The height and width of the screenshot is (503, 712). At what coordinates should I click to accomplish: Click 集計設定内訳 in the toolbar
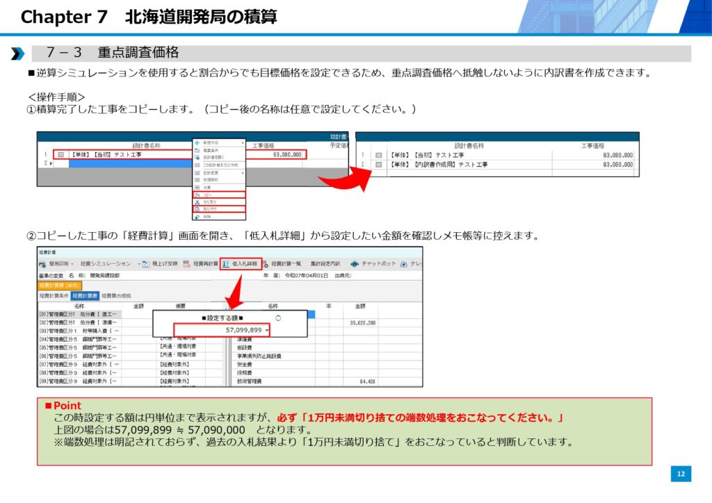325,264
